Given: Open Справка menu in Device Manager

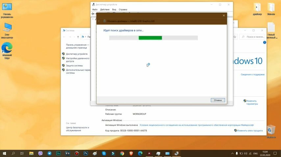Looking at the screenshot, I should tap(123, 9).
